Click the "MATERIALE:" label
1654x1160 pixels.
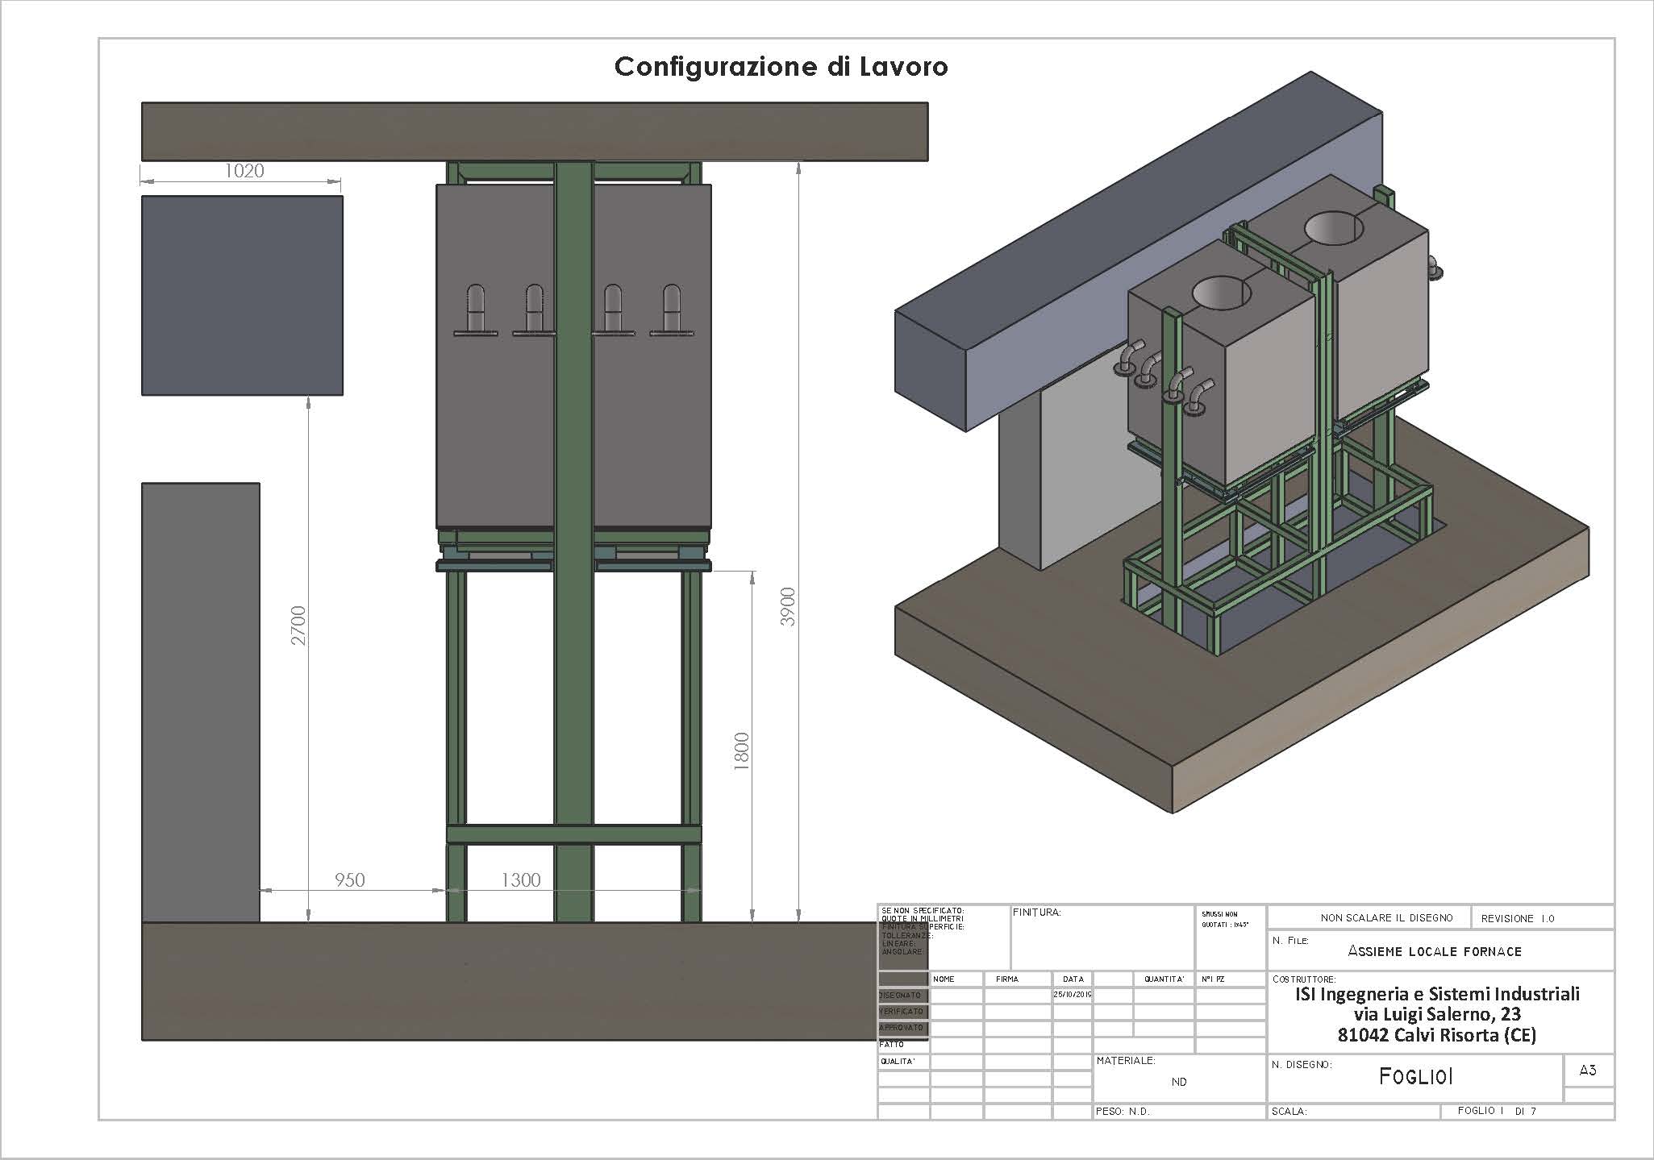1126,1061
